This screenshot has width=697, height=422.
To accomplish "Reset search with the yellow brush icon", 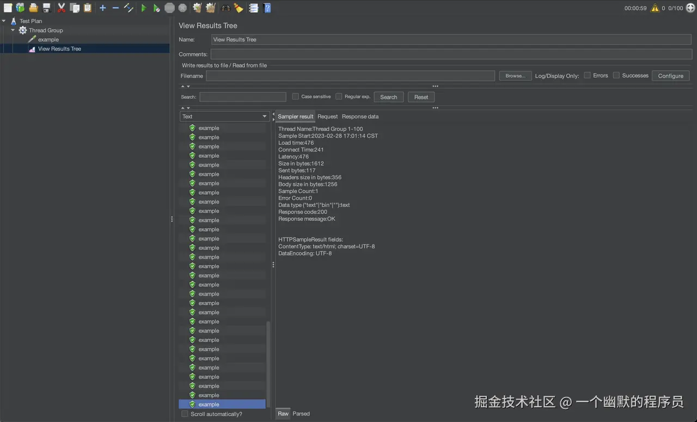I will [239, 8].
